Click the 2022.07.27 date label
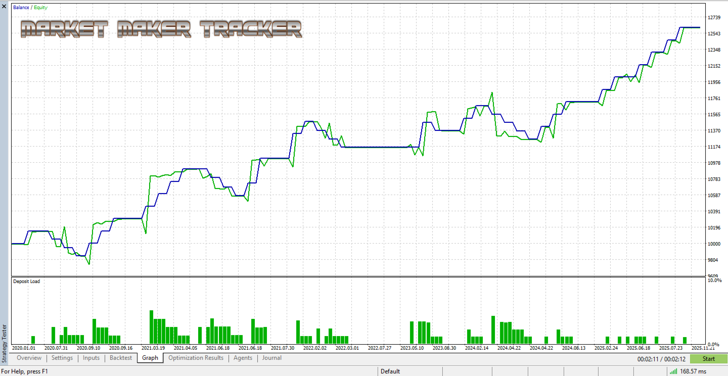 380,348
